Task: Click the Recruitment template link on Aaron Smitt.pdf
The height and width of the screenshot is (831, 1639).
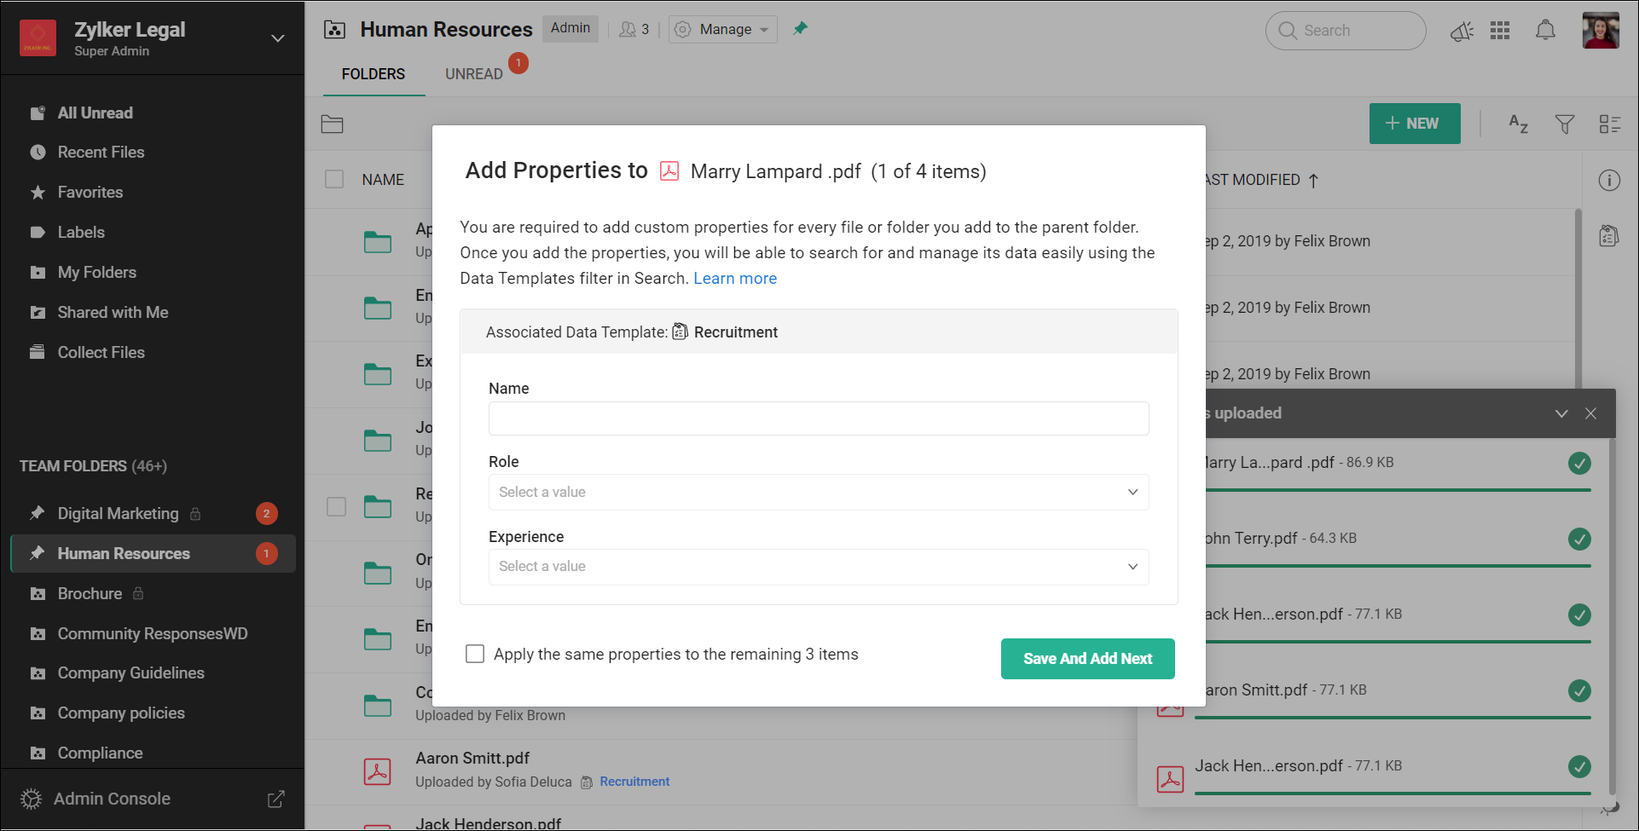Action: pos(634,782)
